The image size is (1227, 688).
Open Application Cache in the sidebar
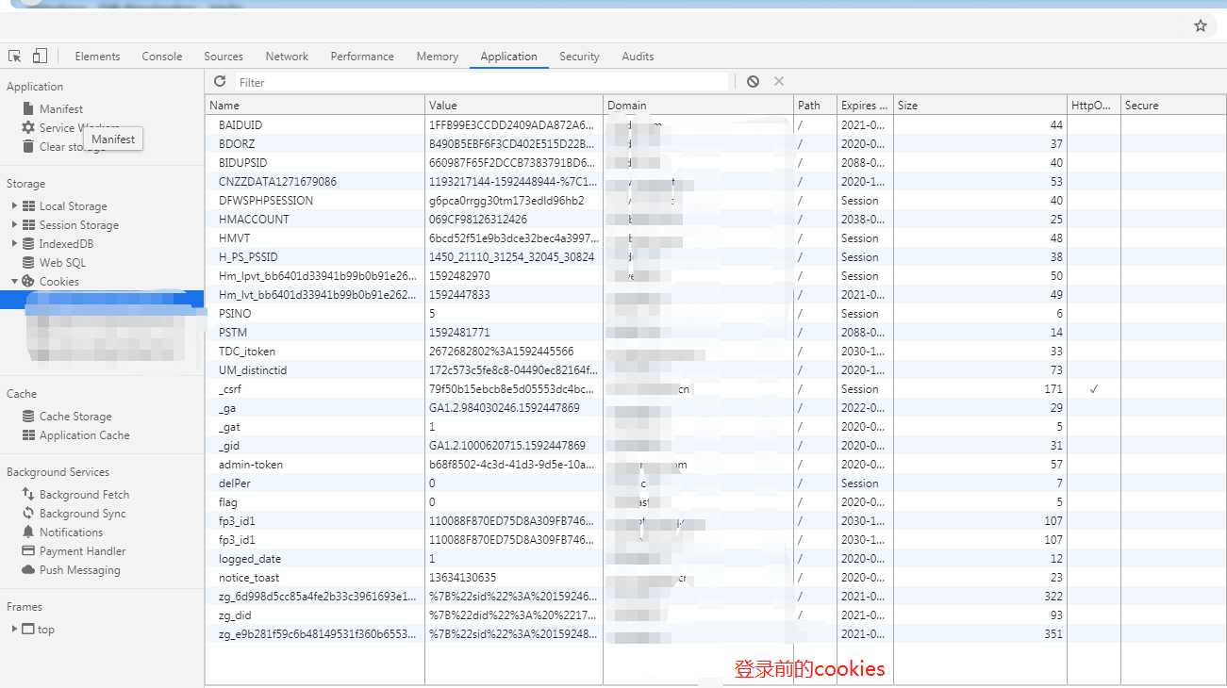click(84, 435)
